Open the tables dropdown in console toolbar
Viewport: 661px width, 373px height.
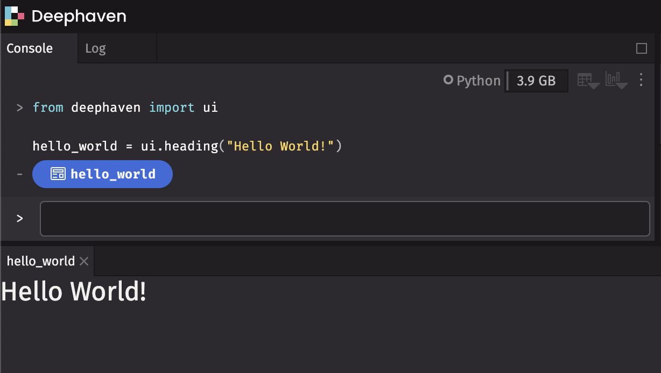[x=588, y=81]
